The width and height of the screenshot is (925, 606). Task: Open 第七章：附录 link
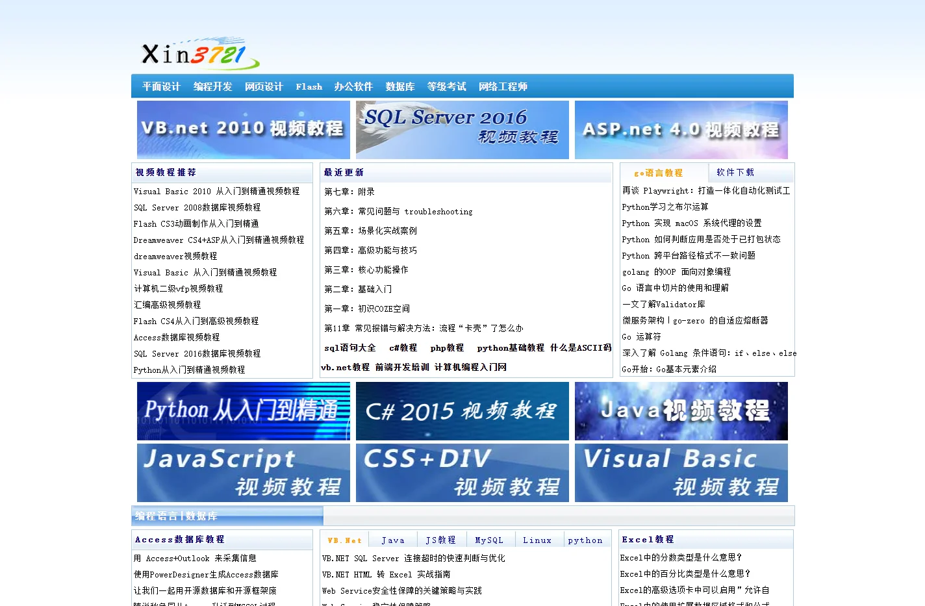point(349,192)
